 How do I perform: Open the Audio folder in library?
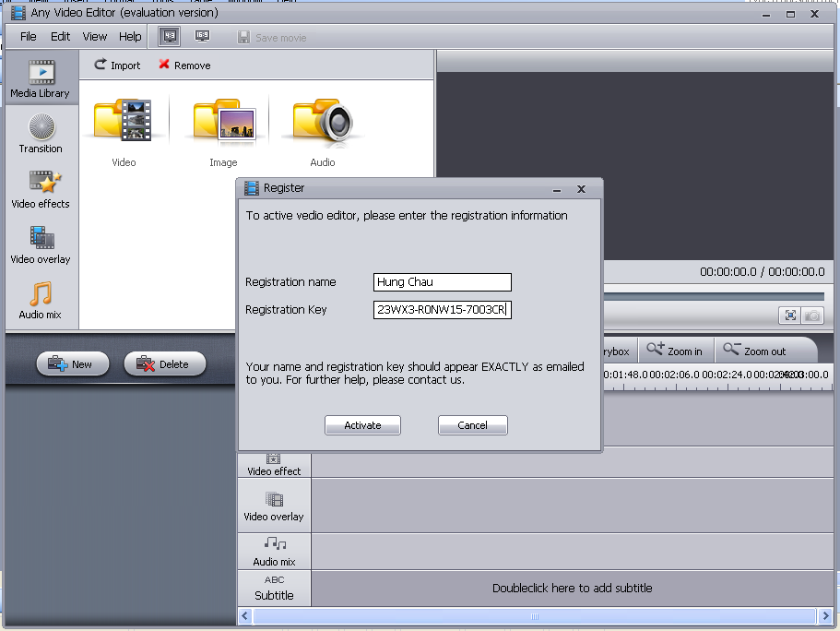323,132
